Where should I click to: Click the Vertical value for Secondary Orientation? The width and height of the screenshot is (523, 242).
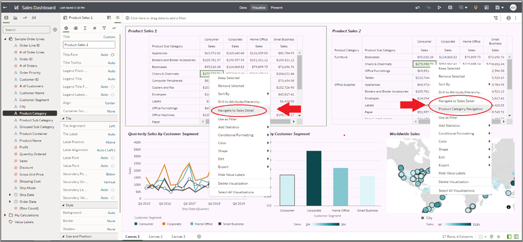110,182
